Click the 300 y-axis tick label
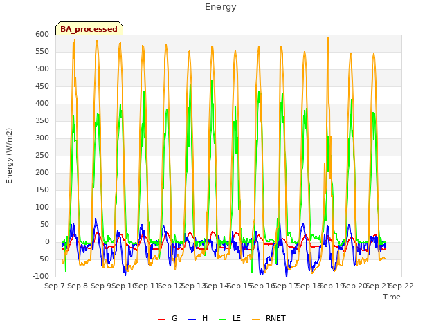The image size is (443, 332). pyautogui.click(x=42, y=138)
